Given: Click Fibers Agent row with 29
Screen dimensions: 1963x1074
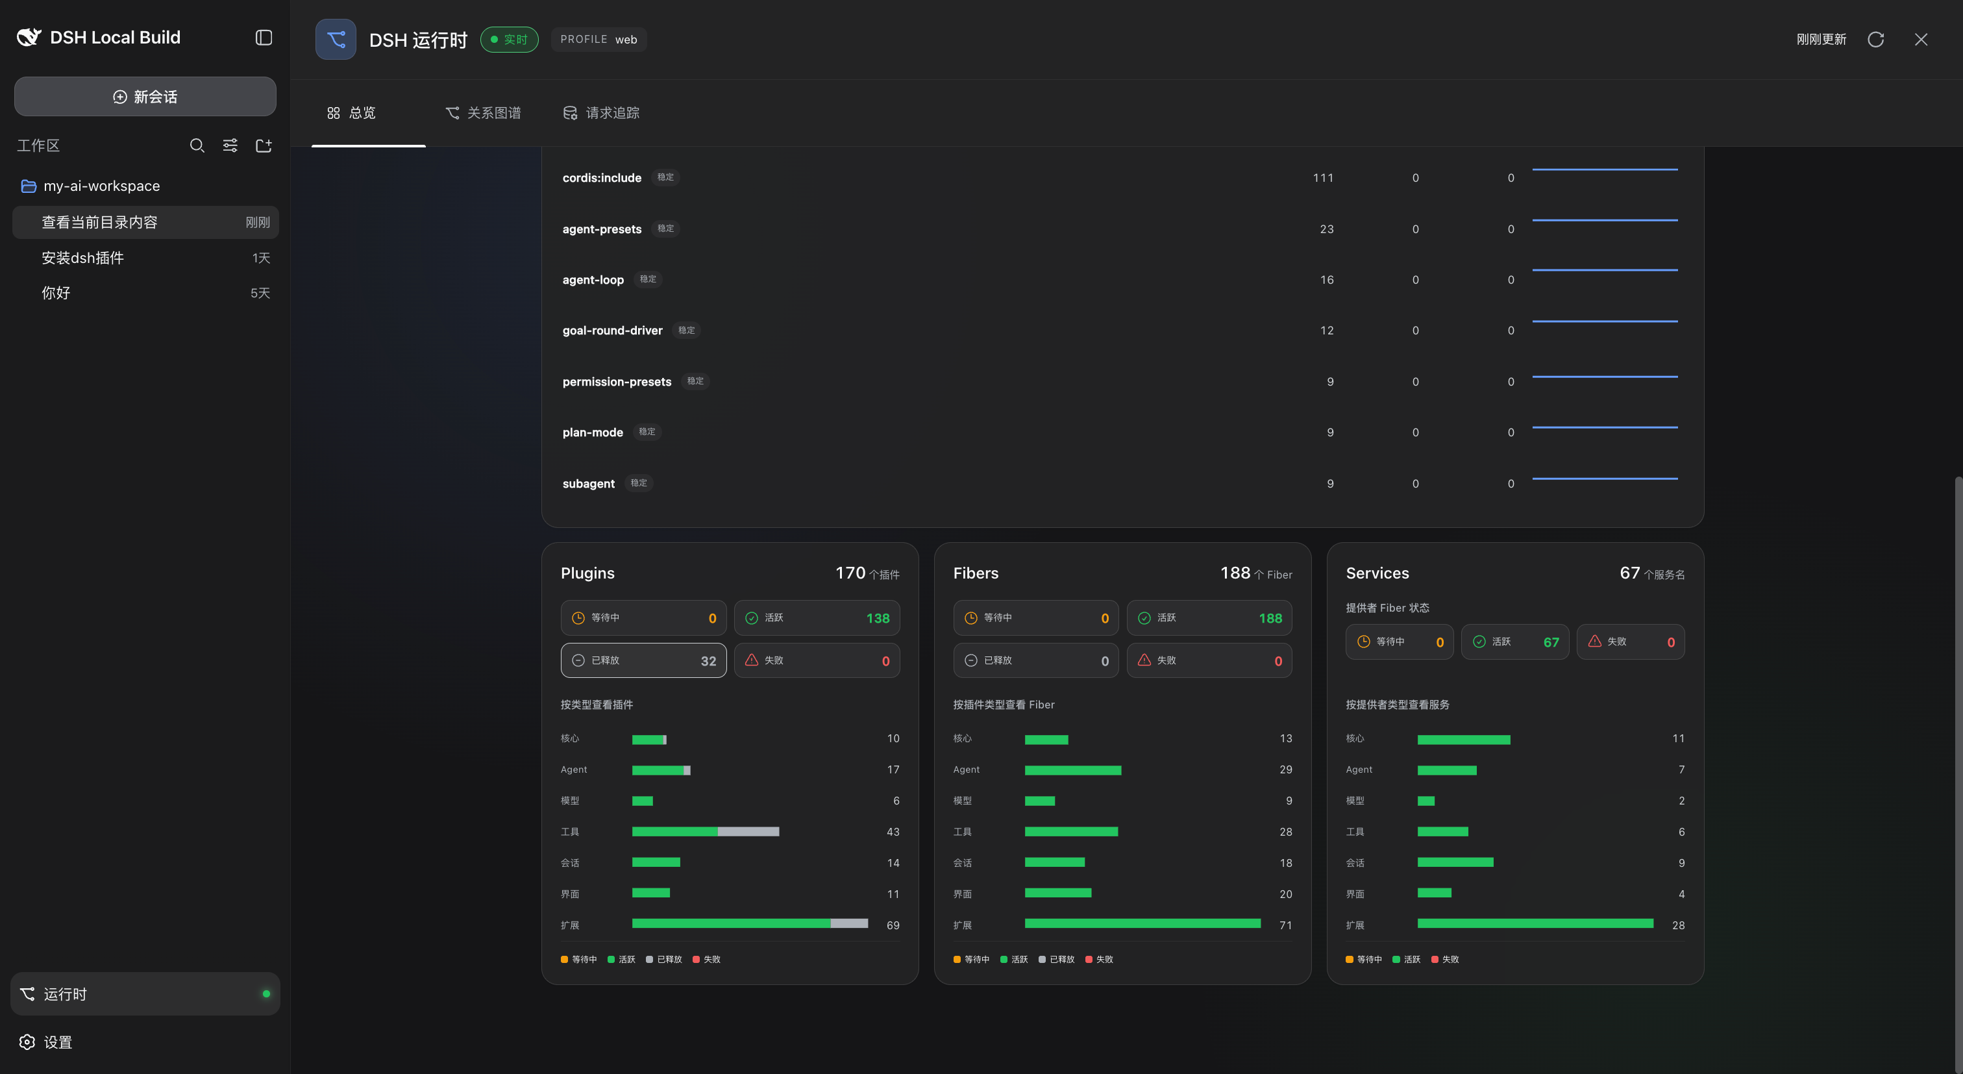Looking at the screenshot, I should coord(1122,770).
